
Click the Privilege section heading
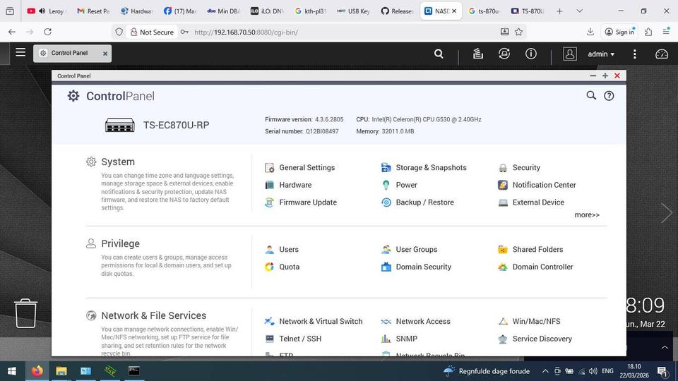pyautogui.click(x=120, y=243)
